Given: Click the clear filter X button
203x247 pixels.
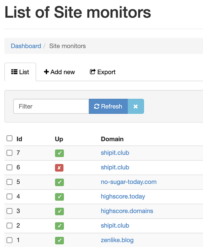Looking at the screenshot, I should [136, 106].
